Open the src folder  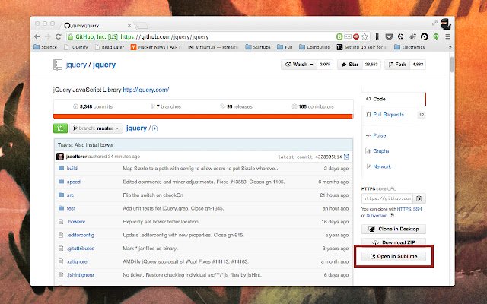point(70,195)
